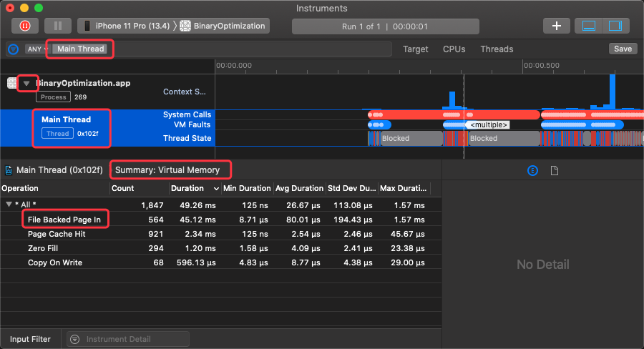Click the Process badge
This screenshot has width=644, height=349.
point(54,97)
